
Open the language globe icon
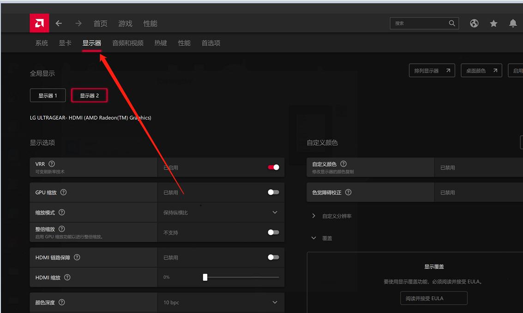pos(474,23)
